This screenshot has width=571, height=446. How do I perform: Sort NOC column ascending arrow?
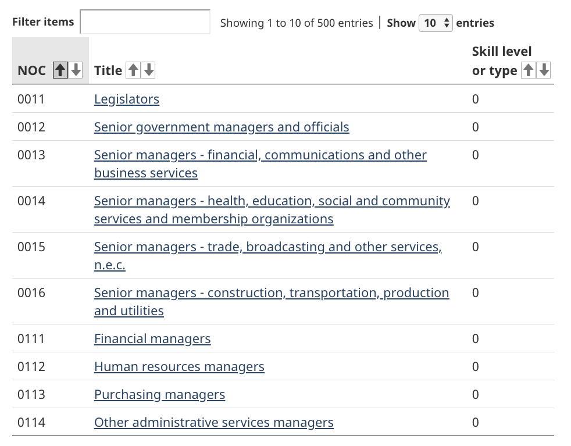pos(60,70)
